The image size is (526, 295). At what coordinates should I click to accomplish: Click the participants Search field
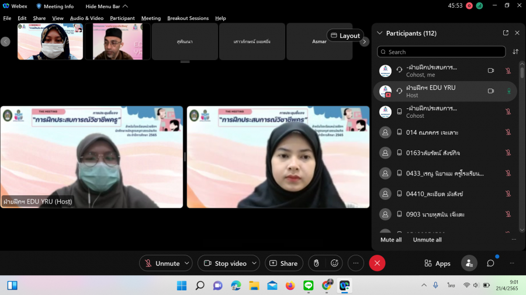pos(441,52)
